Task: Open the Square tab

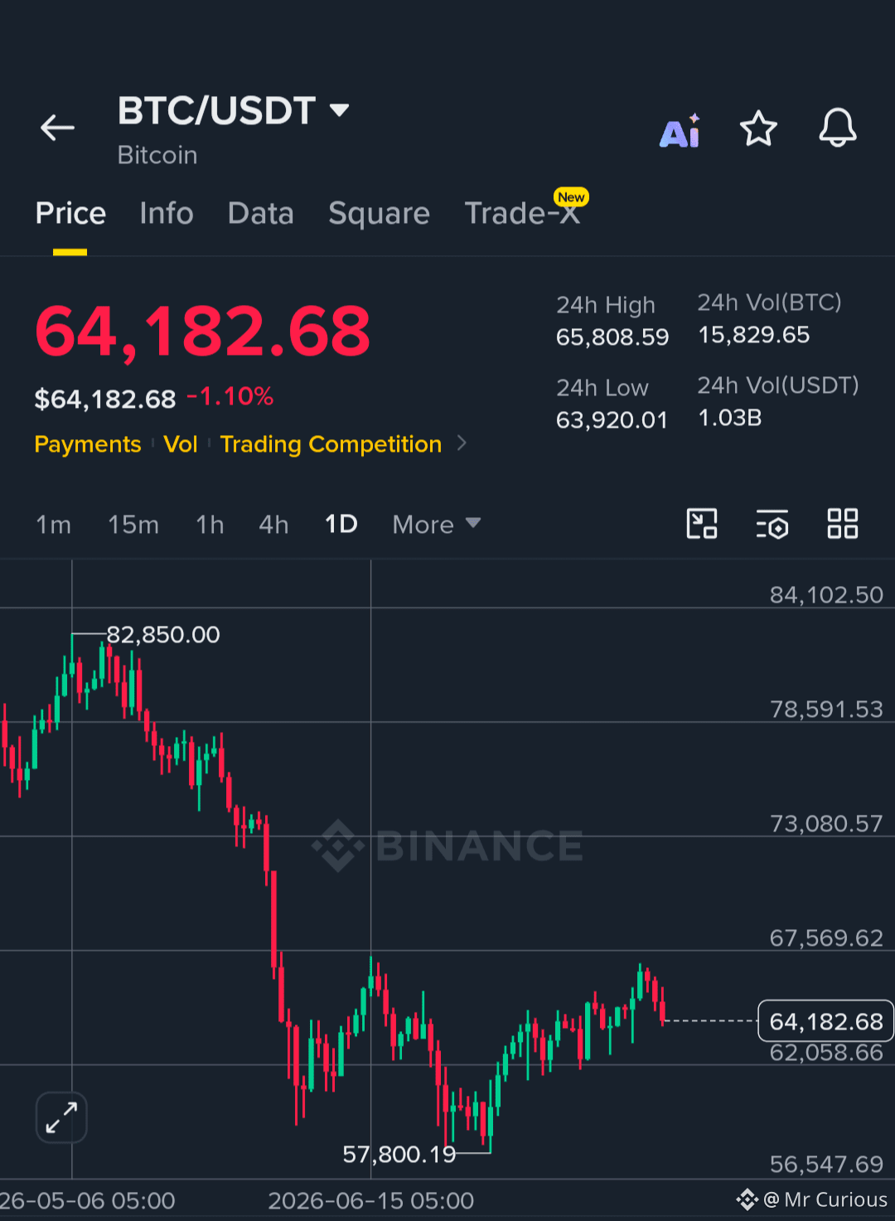Action: point(379,214)
